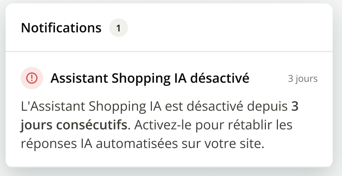Click the Activez-le sentence in the notification
The height and width of the screenshot is (176, 342).
coord(212,125)
